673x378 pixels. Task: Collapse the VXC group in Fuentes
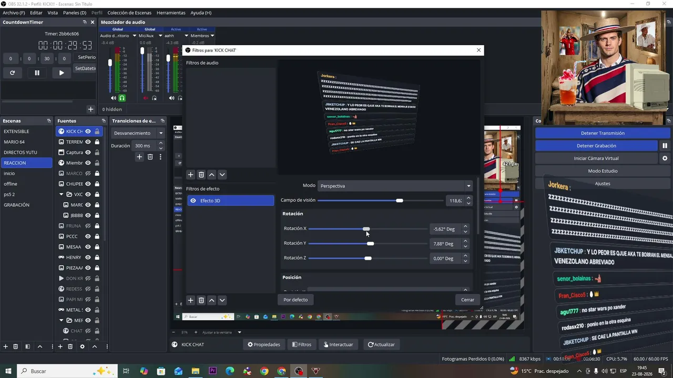[62, 194]
